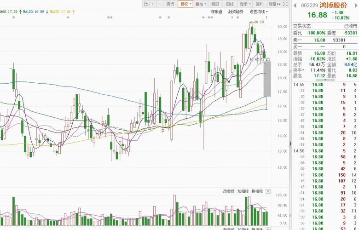Close the volume indicator panel X
The image size is (359, 230).
click(268, 191)
